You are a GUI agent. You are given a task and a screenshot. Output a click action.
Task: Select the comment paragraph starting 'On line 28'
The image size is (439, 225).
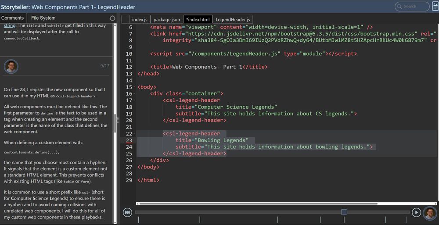click(x=55, y=93)
